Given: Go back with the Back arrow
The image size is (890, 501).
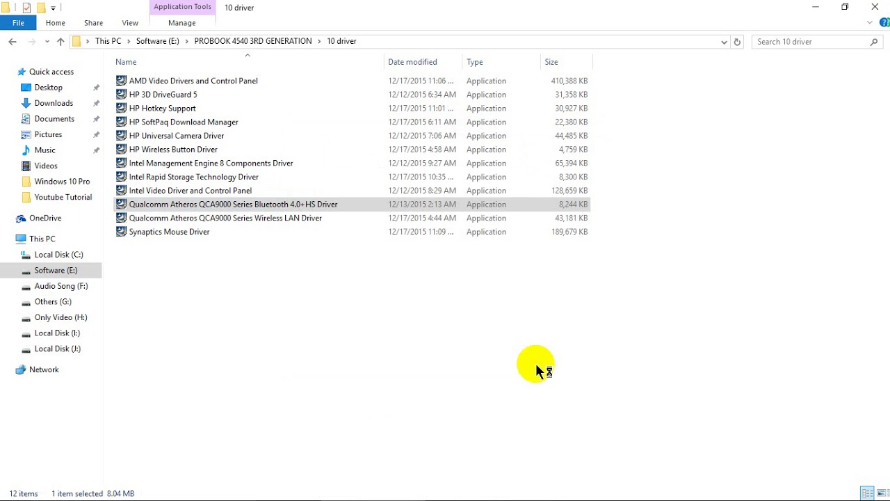Looking at the screenshot, I should coord(13,42).
